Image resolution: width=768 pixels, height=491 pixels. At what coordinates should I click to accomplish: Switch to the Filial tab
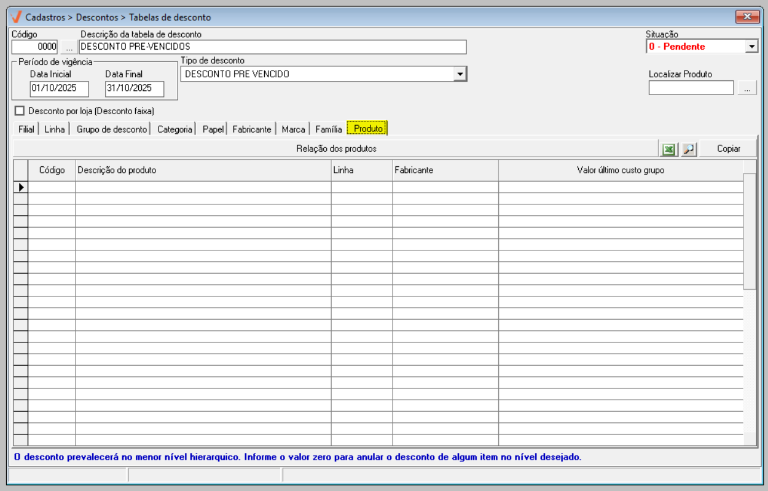26,129
